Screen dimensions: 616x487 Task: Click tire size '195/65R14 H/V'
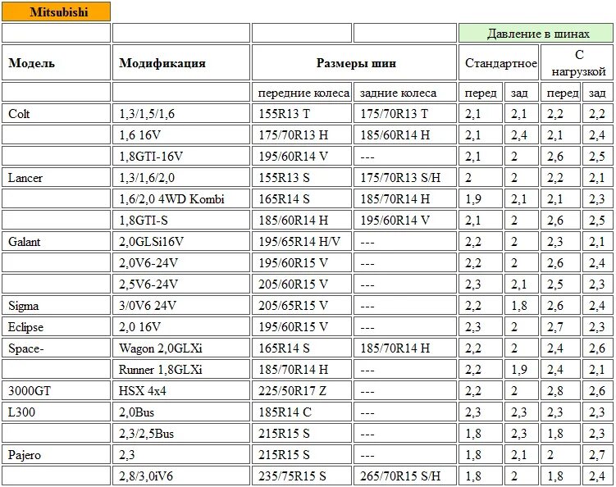(302, 242)
